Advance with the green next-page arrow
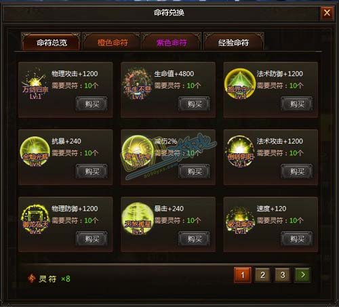 [x=302, y=275]
